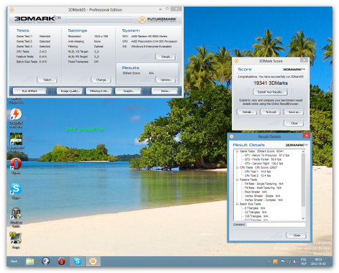Select Vertex Shader - Complex row

[x=264, y=200]
